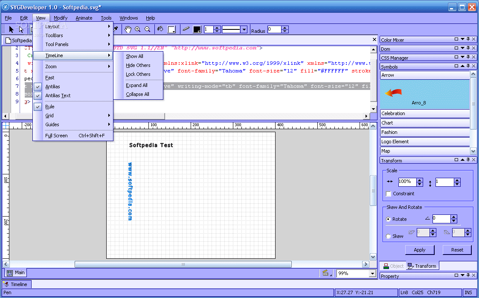Viewport: 479px width, 298px height.
Task: Switch to the Object tab
Action: pyautogui.click(x=393, y=266)
